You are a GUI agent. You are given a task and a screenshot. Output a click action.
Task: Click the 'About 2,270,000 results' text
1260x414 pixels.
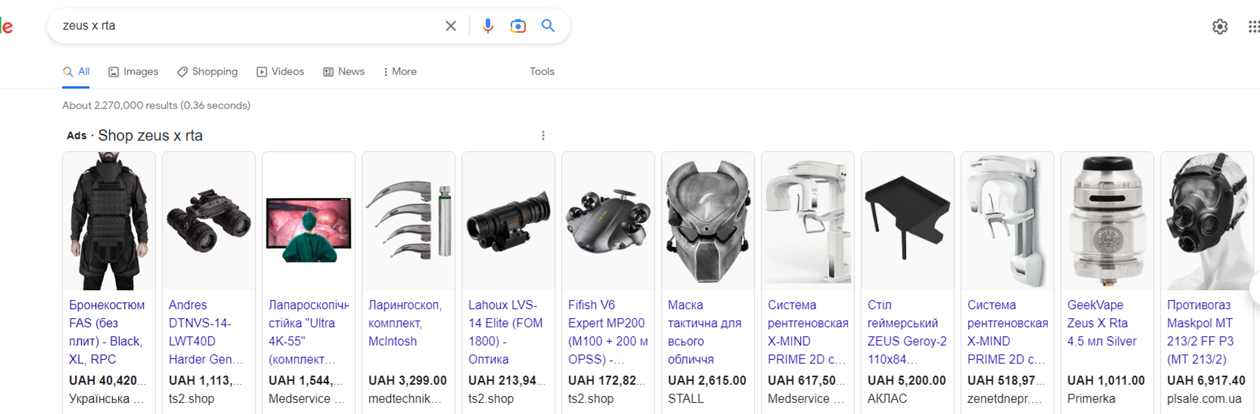click(156, 106)
